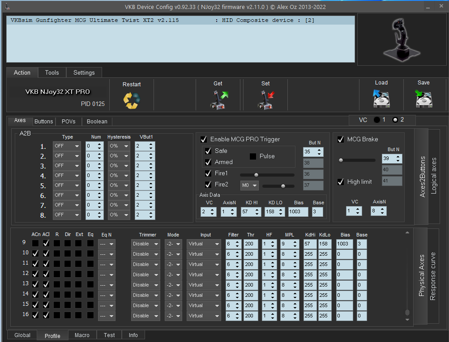This screenshot has width=449, height=342.
Task: Click the MPL stepper for axis 9
Action: coord(290,244)
